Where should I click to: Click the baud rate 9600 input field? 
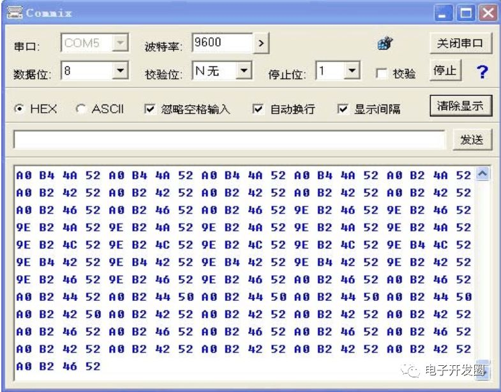[222, 43]
